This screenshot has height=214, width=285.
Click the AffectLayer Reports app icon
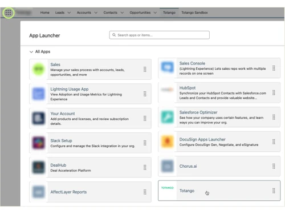pyautogui.click(x=39, y=192)
